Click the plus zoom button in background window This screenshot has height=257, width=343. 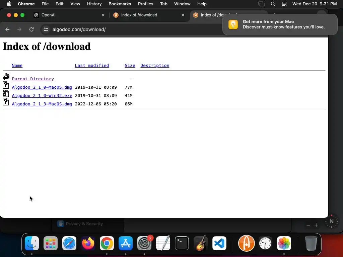coord(316,225)
